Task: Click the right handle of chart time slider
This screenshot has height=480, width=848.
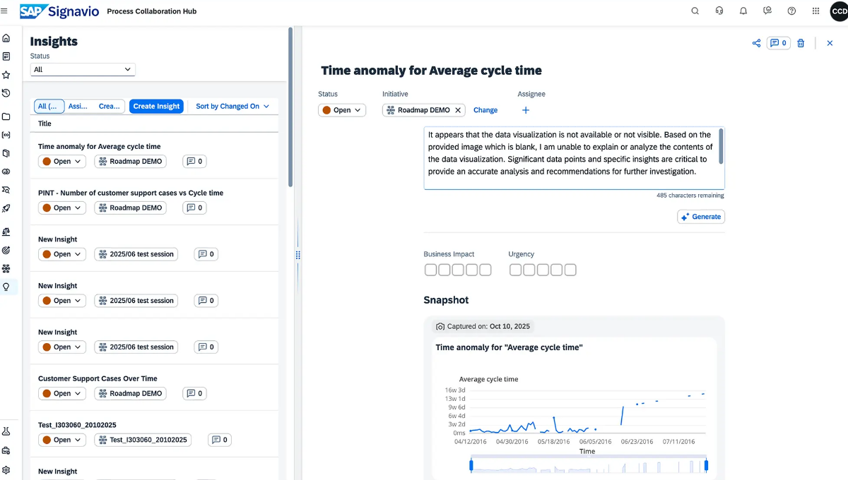Action: 705,465
